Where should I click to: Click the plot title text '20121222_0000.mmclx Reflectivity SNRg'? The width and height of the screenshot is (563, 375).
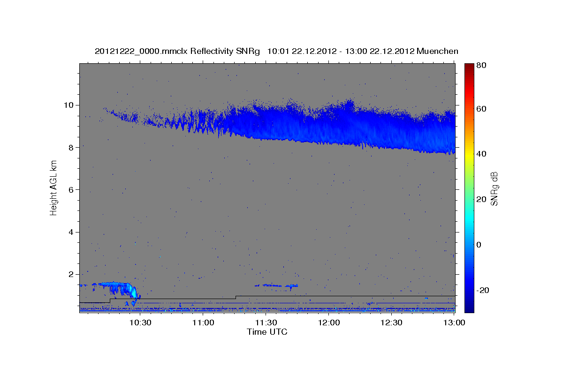click(x=177, y=51)
